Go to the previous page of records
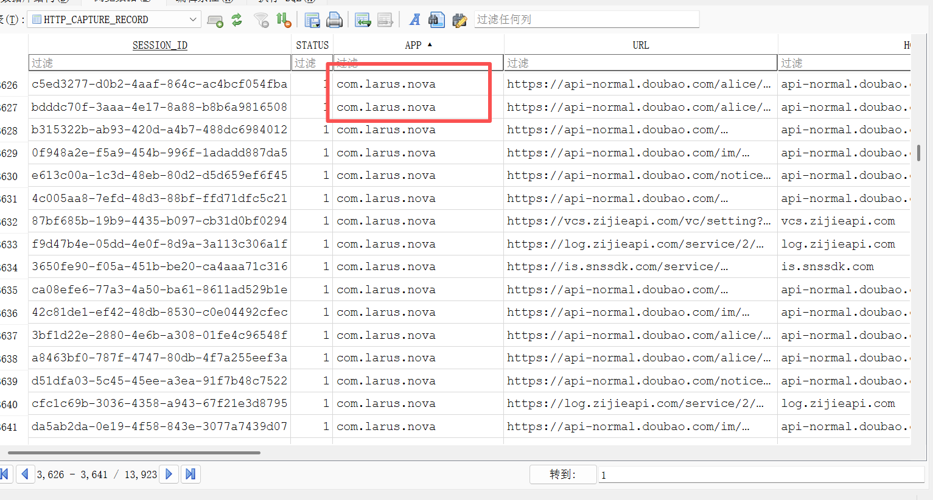The width and height of the screenshot is (933, 500). (25, 474)
